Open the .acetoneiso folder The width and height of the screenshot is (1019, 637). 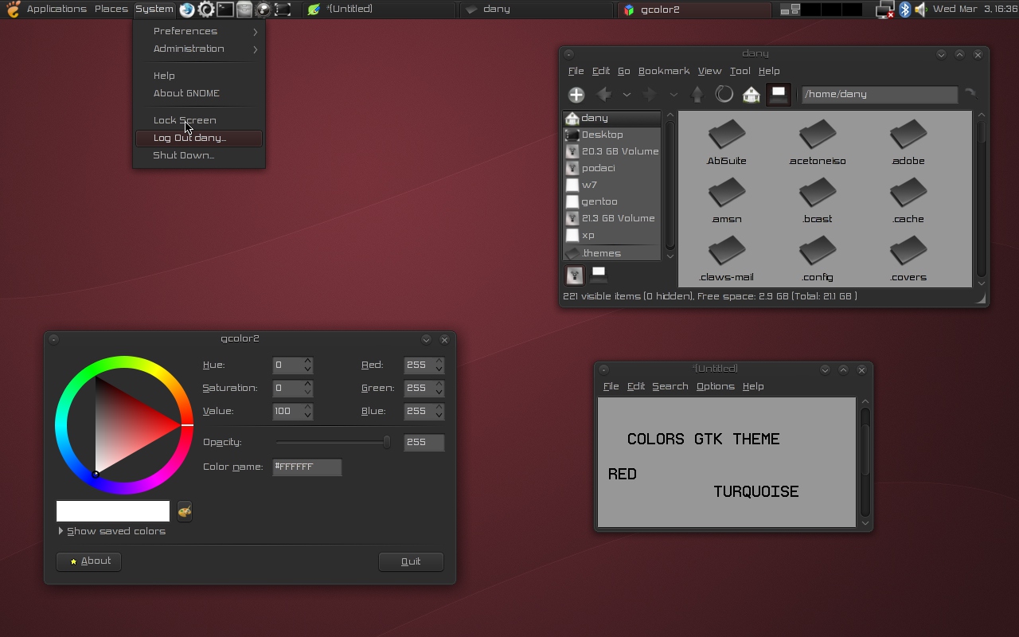[818, 143]
